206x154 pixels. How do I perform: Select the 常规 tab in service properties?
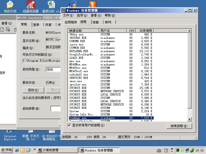coord(25,24)
